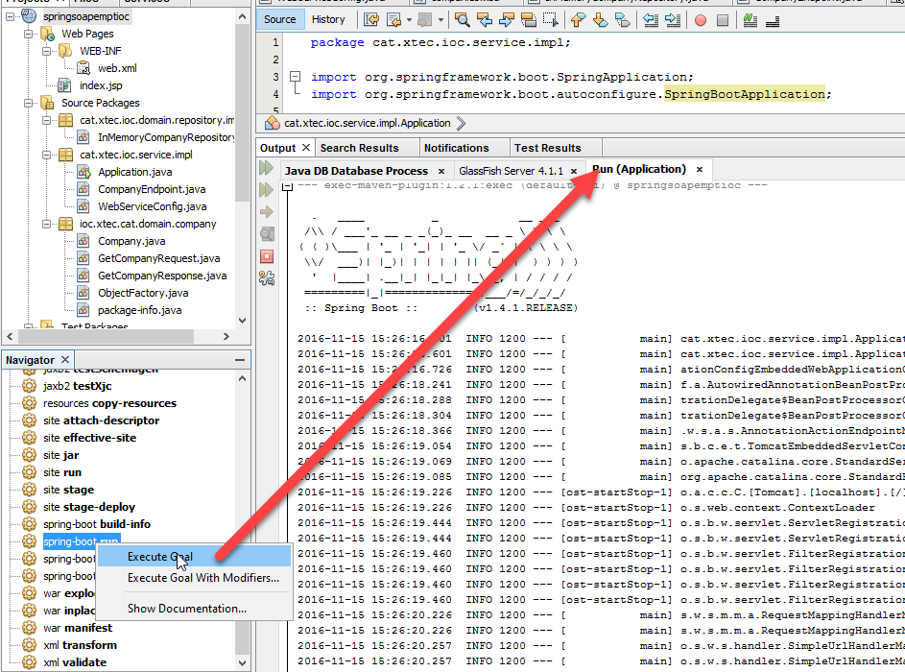Screen dimensions: 905x672
Task: Close the Navigator panel
Action: tap(65, 360)
